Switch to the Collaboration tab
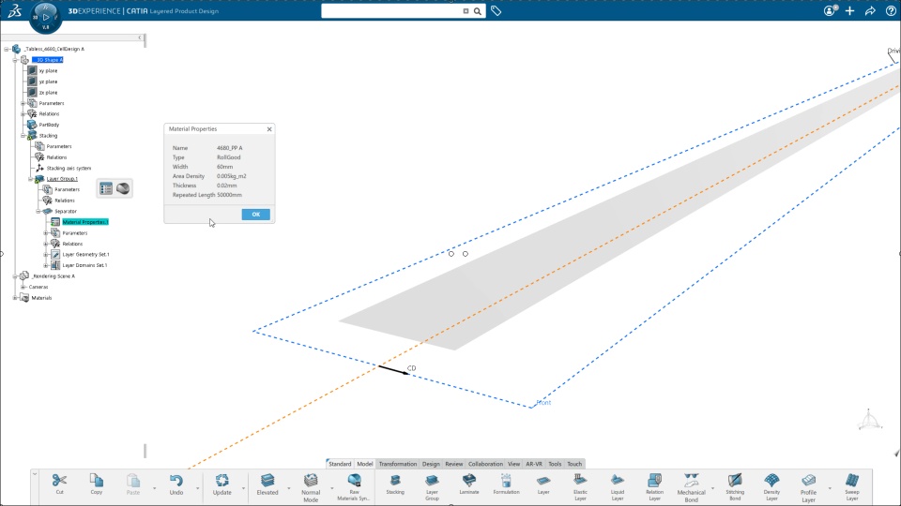901x506 pixels. pyautogui.click(x=485, y=464)
